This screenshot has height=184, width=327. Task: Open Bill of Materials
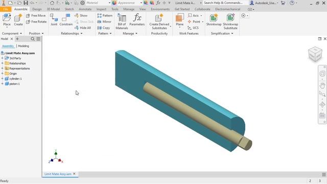click(122, 21)
